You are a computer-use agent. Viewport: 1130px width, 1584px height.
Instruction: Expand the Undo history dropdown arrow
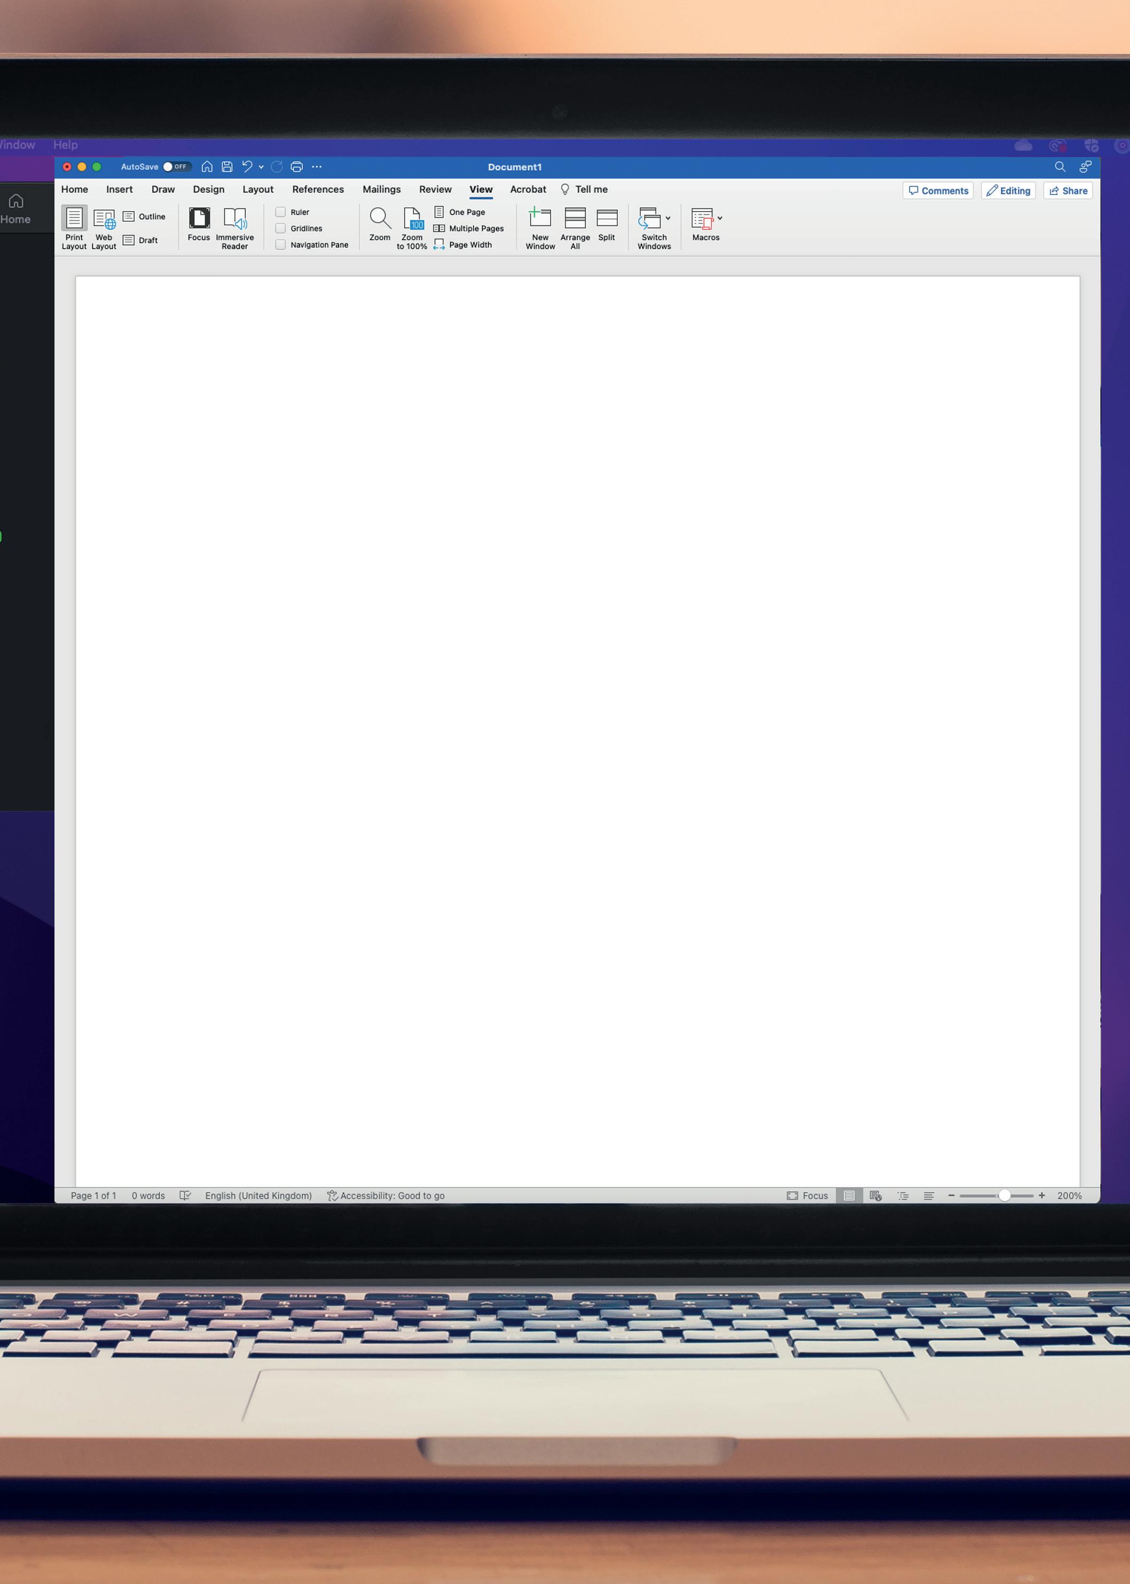pyautogui.click(x=262, y=167)
